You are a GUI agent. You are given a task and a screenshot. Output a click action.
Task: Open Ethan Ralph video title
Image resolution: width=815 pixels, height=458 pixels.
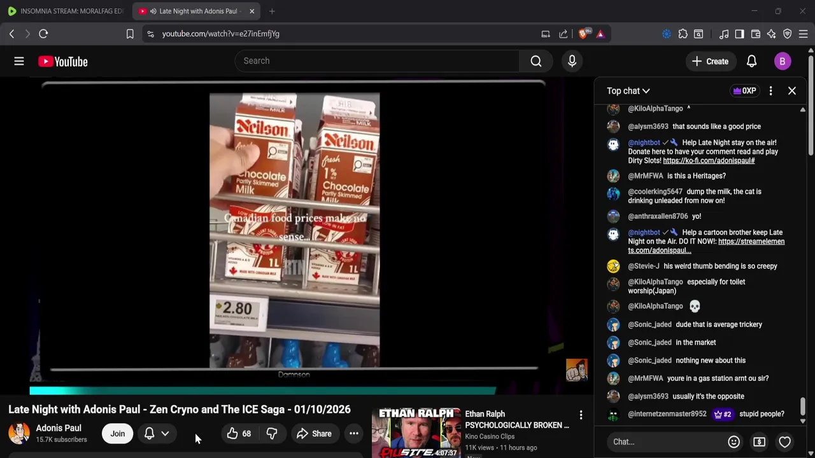point(516,419)
